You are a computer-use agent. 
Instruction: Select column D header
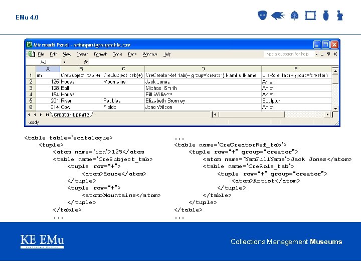tap(203, 68)
